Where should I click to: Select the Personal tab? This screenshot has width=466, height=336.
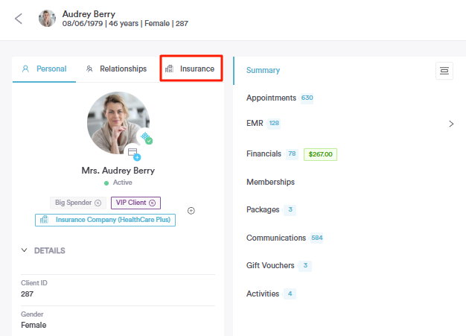click(x=45, y=69)
